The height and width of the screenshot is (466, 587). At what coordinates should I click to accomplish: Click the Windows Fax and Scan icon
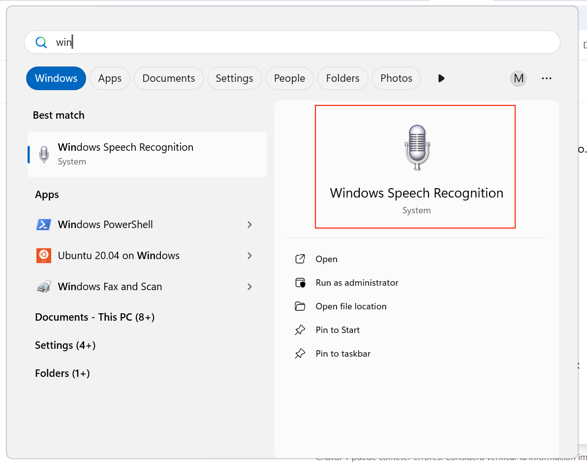44,287
